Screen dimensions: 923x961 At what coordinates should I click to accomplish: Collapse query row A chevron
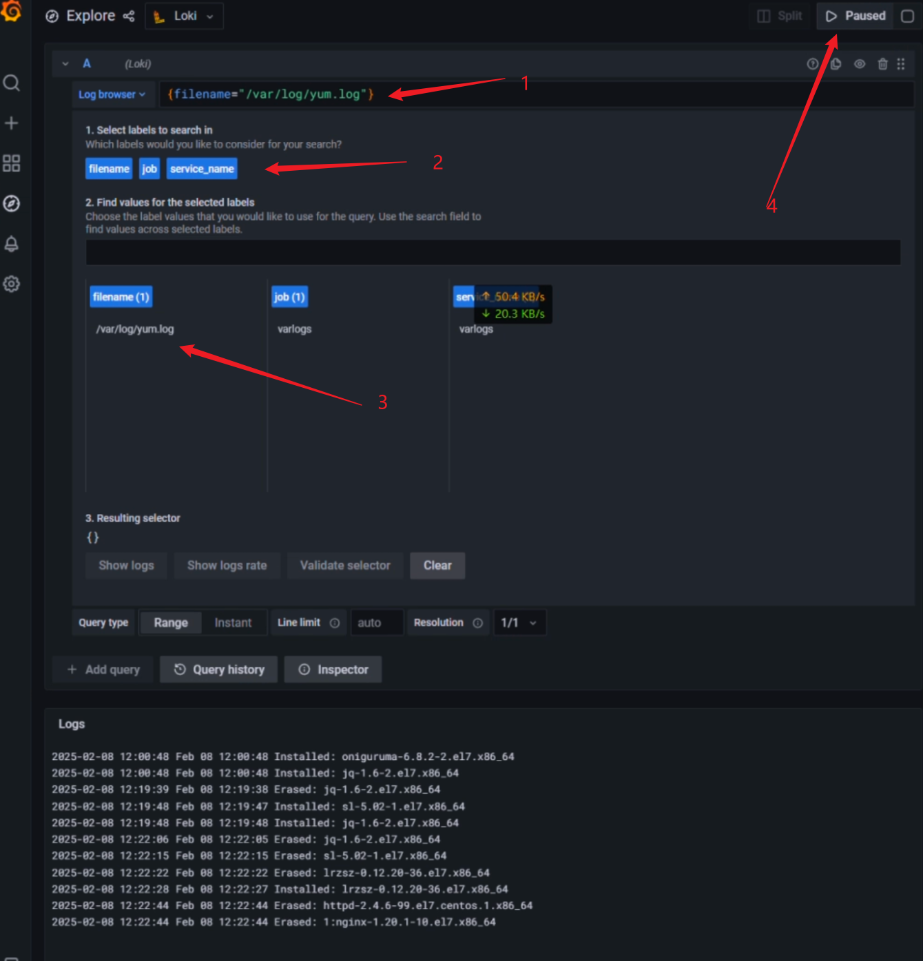point(65,64)
